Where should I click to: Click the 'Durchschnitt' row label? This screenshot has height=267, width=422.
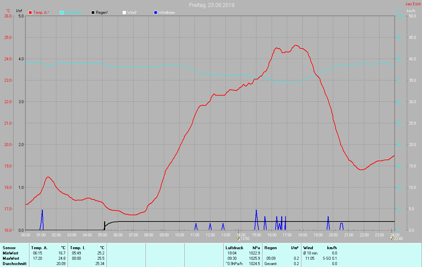(x=15, y=263)
